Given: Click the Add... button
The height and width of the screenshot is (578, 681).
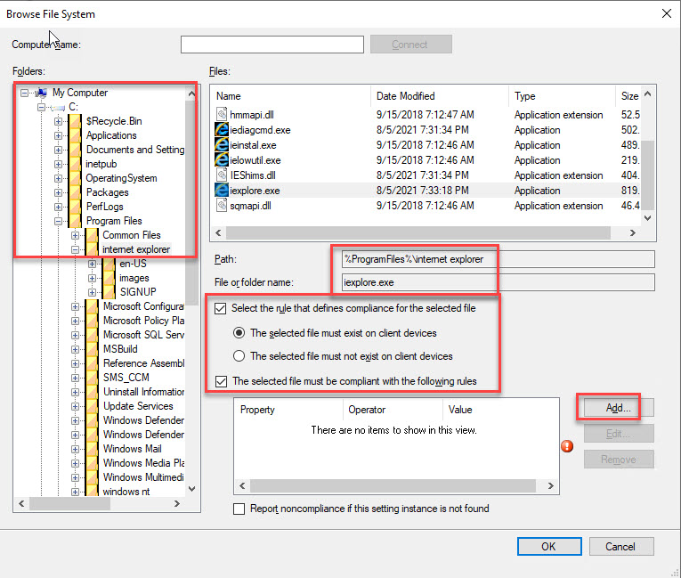Looking at the screenshot, I should pyautogui.click(x=619, y=407).
